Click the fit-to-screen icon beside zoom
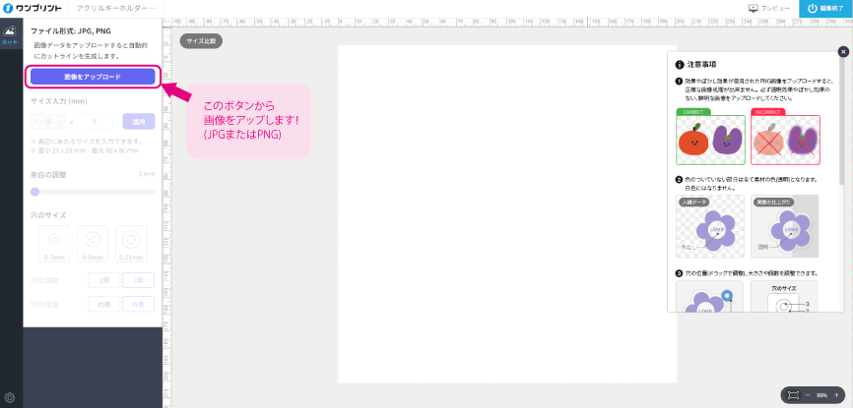This screenshot has height=408, width=853. pyautogui.click(x=793, y=394)
